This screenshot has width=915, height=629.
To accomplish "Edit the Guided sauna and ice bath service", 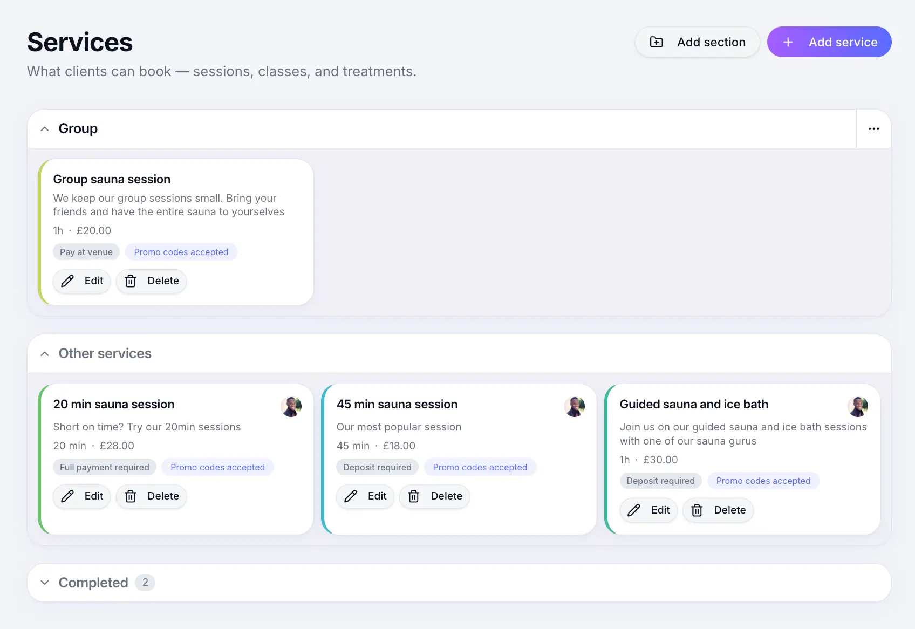I will [x=648, y=510].
